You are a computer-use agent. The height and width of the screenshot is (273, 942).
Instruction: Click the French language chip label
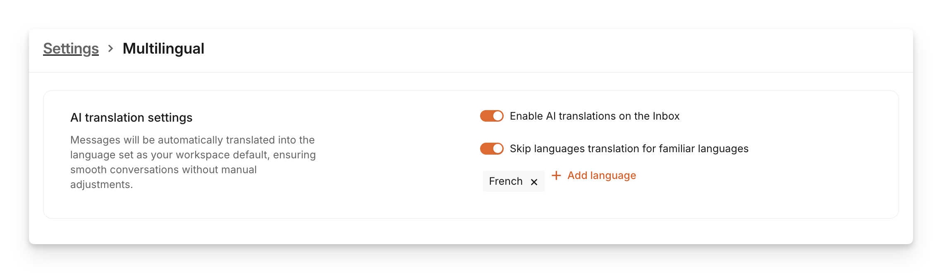(505, 181)
